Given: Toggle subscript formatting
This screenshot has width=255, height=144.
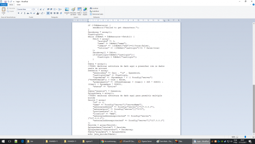Looking at the screenshot, I should (31, 13).
